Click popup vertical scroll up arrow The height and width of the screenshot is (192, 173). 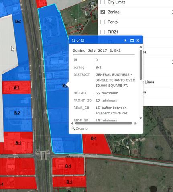(x=141, y=47)
